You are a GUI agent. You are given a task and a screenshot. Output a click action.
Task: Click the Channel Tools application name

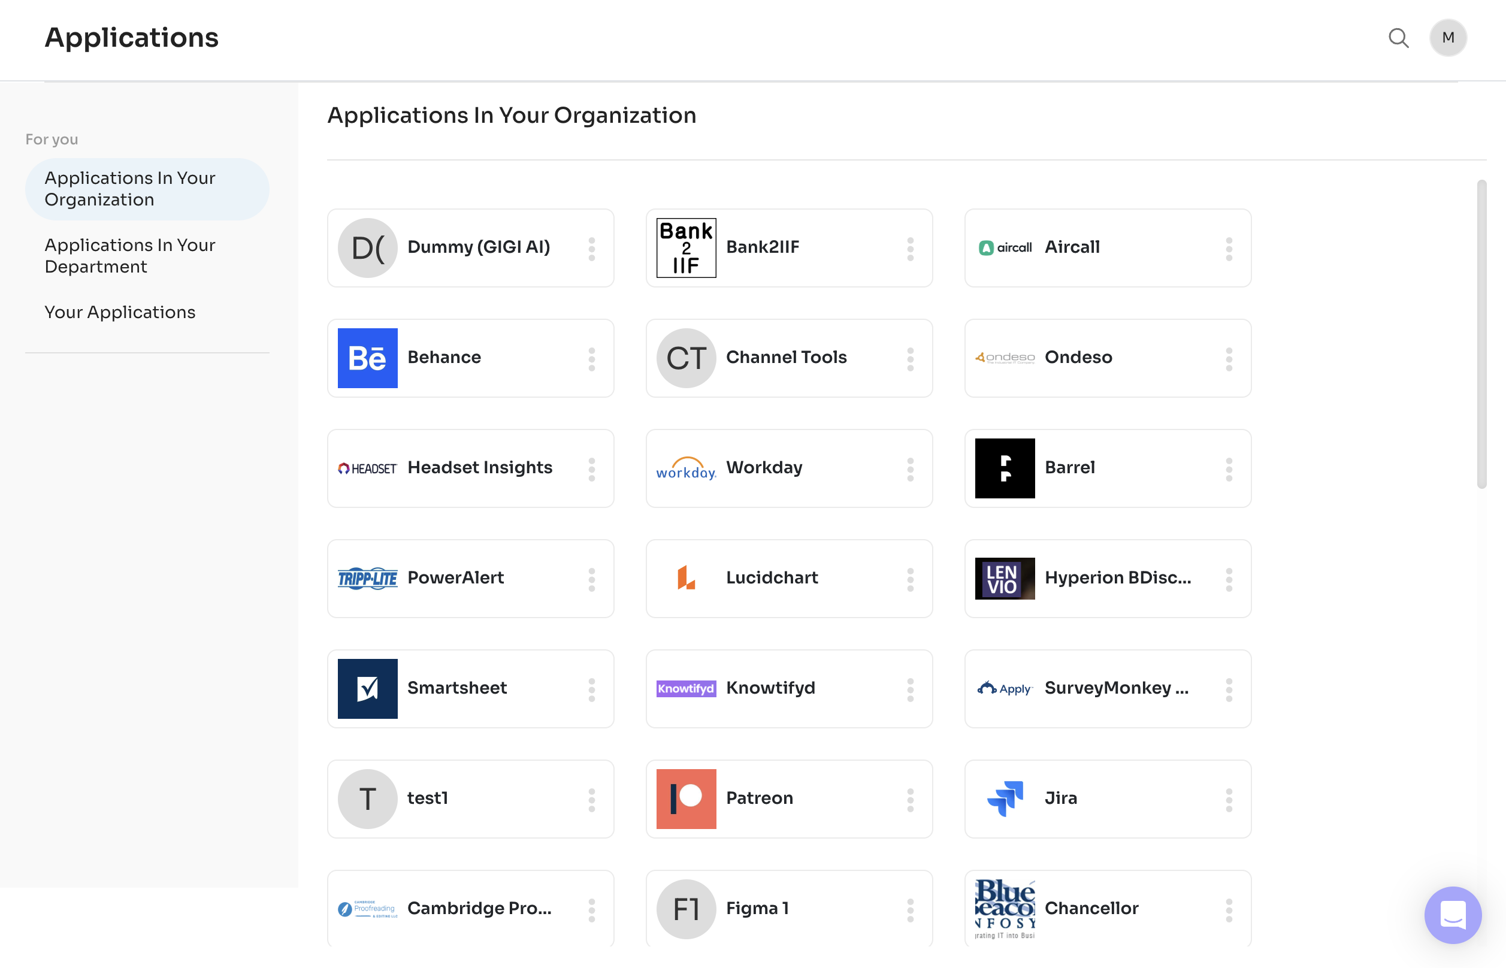pyautogui.click(x=786, y=357)
